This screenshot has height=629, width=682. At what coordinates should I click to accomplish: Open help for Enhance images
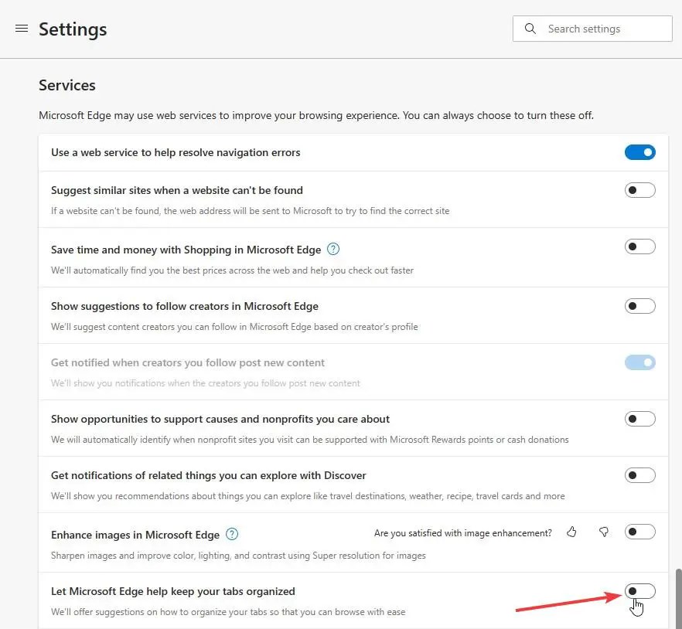tap(232, 534)
